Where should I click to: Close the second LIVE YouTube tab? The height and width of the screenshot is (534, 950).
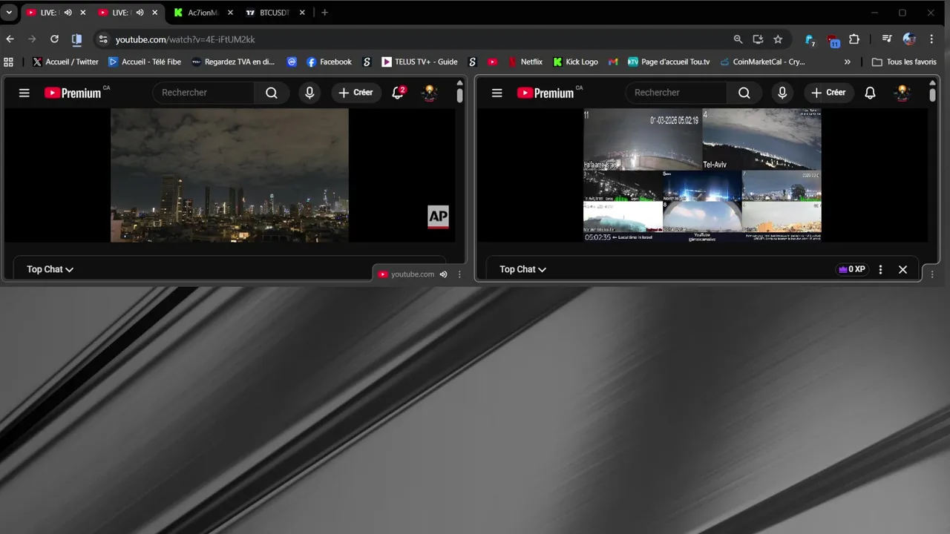click(x=154, y=13)
